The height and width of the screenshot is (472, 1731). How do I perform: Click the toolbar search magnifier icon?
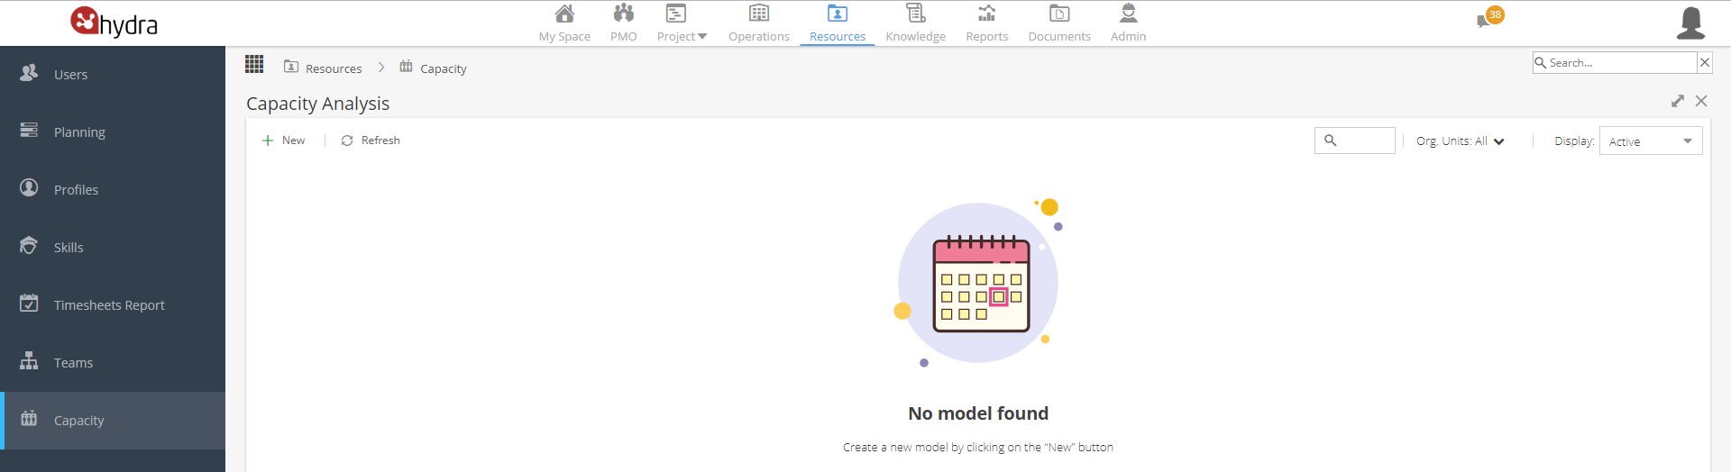tap(1330, 141)
